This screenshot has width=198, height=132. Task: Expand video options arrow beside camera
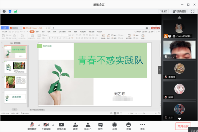(53, 125)
